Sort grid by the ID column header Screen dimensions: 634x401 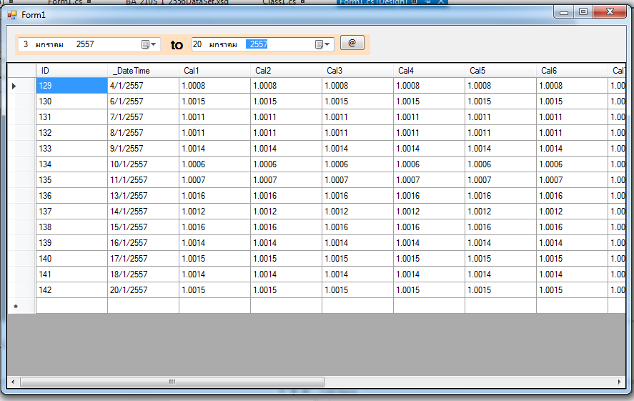point(71,71)
